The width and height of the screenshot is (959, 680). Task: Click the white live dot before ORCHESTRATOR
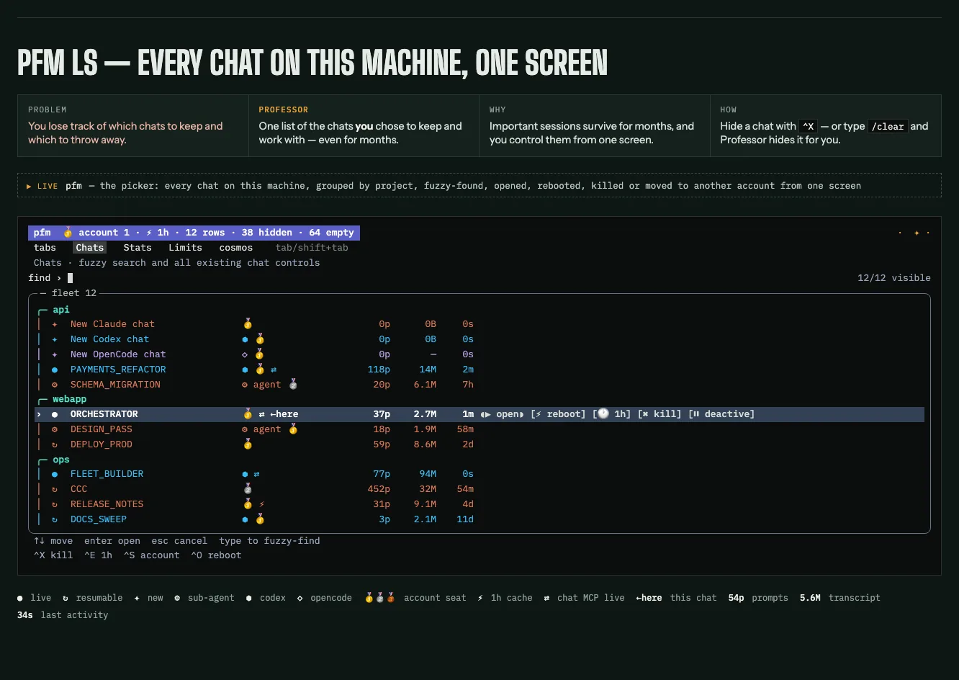click(55, 414)
